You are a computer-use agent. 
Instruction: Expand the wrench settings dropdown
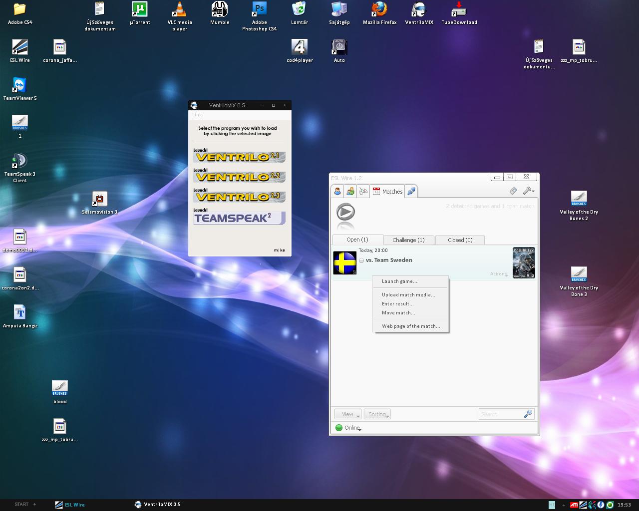[529, 191]
